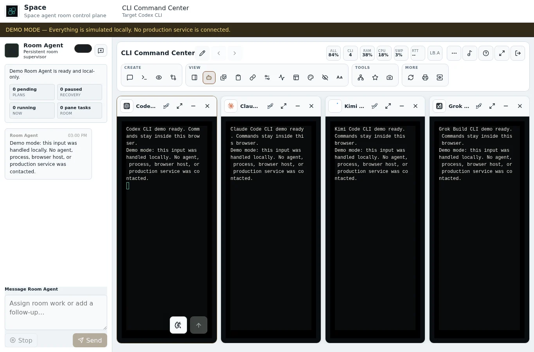
Task: Click the star icon in Tools
Action: point(375,77)
